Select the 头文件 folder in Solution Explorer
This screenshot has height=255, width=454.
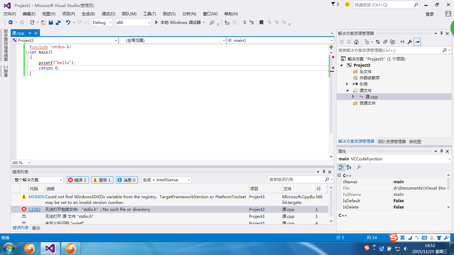366,72
